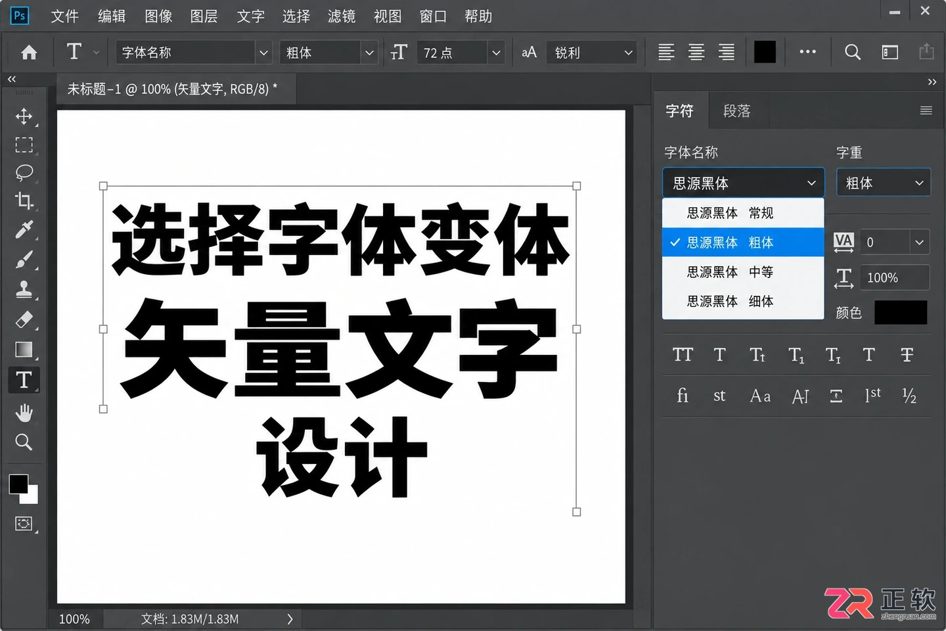Select the Gradient tool
Screen dimensions: 946x631
(x=24, y=349)
